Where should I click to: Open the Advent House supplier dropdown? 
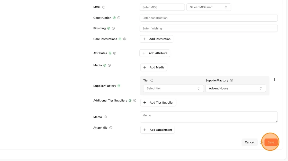(x=236, y=88)
